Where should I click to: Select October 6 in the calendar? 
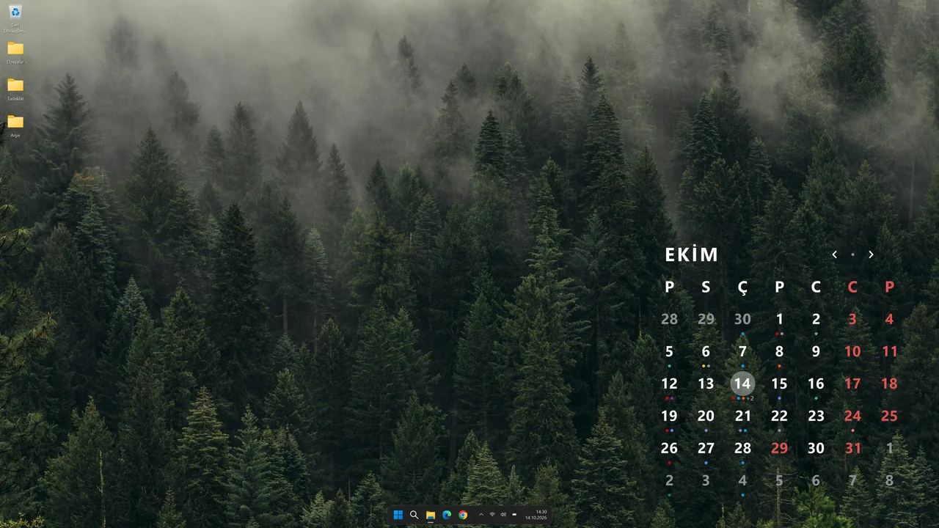pyautogui.click(x=706, y=351)
